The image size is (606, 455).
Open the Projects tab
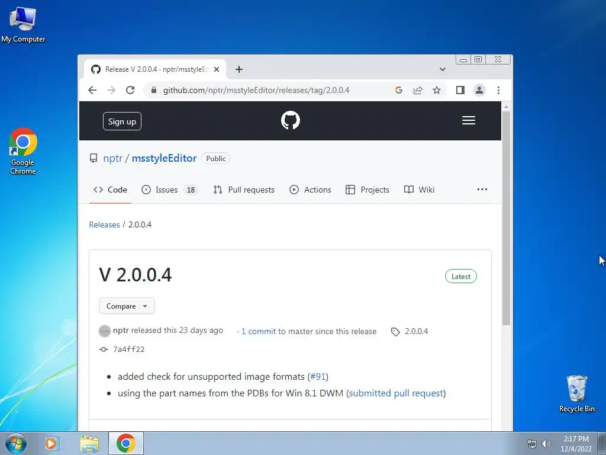tap(367, 190)
